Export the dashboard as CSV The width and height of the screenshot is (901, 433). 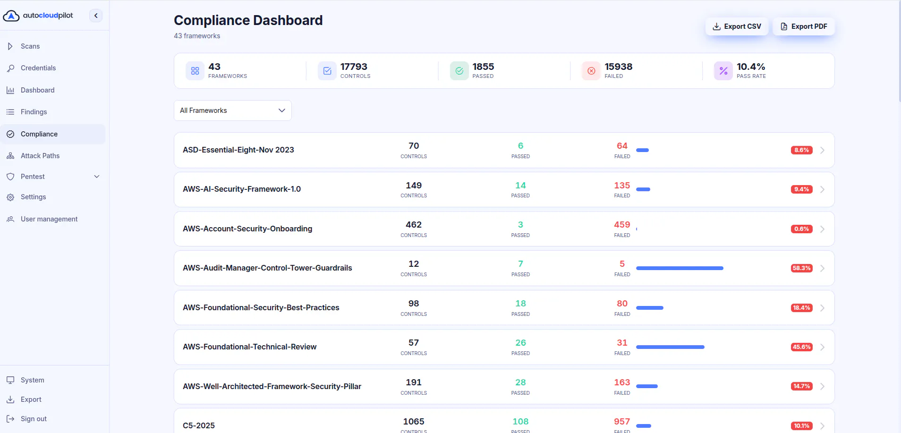[x=737, y=26]
